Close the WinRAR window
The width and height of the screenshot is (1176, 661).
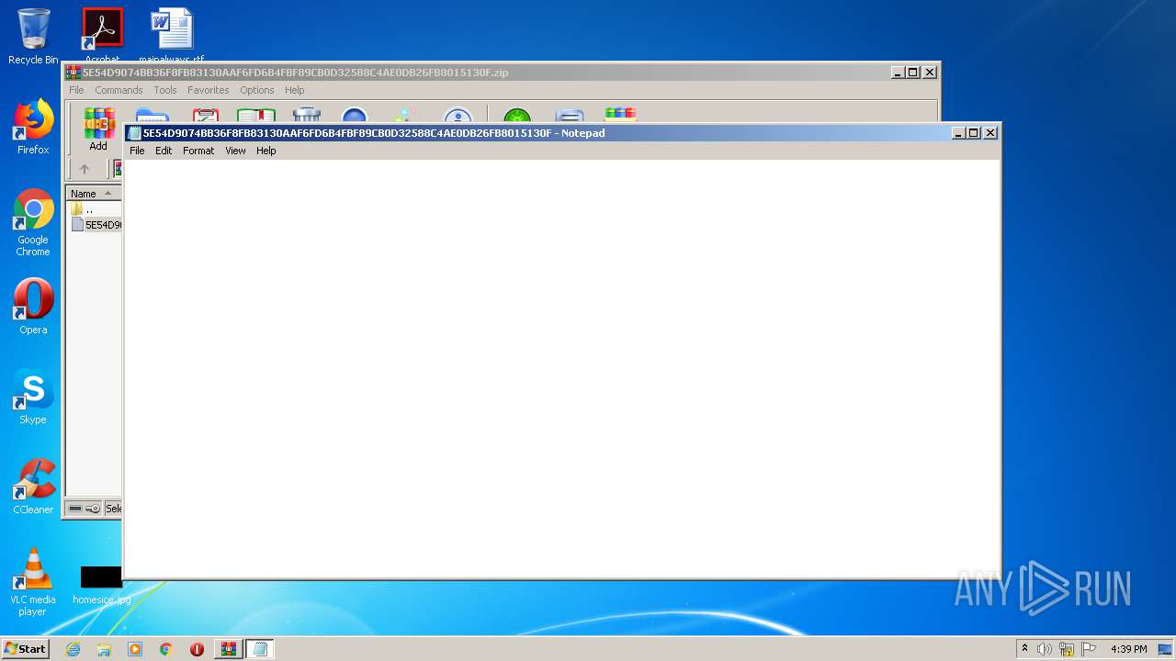point(930,73)
